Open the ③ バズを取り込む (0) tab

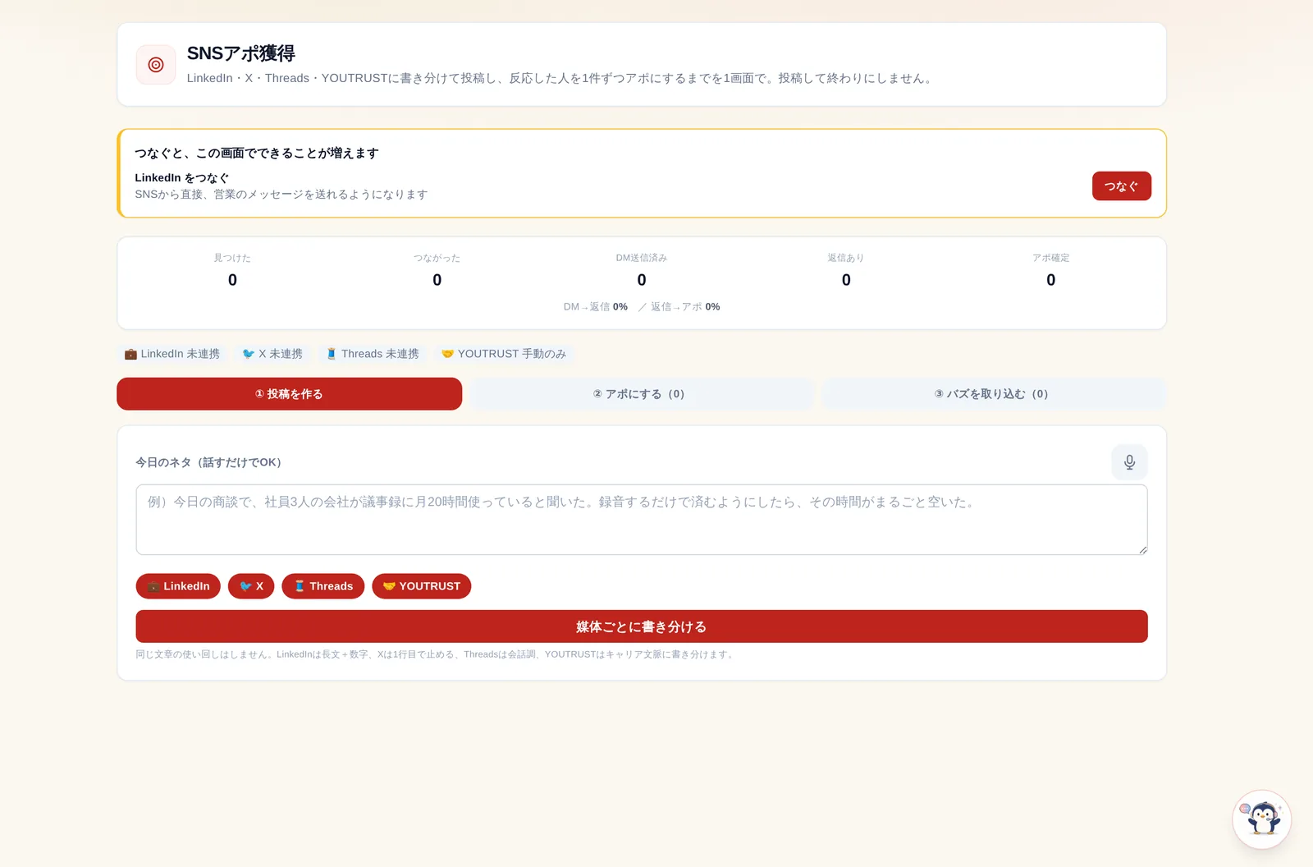[x=994, y=394]
